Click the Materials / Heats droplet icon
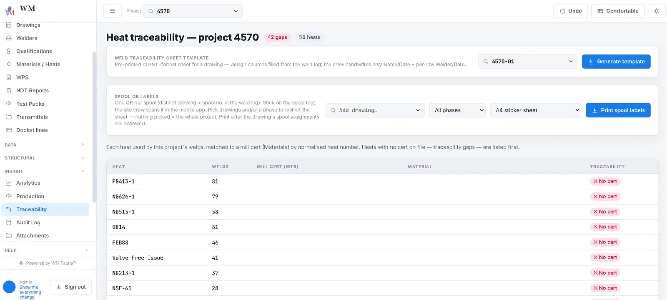667x300 pixels. pyautogui.click(x=8, y=64)
